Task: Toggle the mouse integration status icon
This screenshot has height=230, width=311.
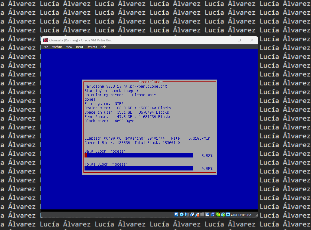Action: 223,215
